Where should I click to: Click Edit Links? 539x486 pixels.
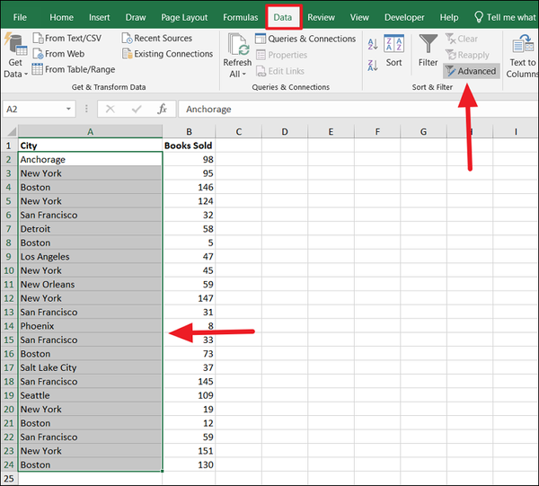(x=280, y=71)
